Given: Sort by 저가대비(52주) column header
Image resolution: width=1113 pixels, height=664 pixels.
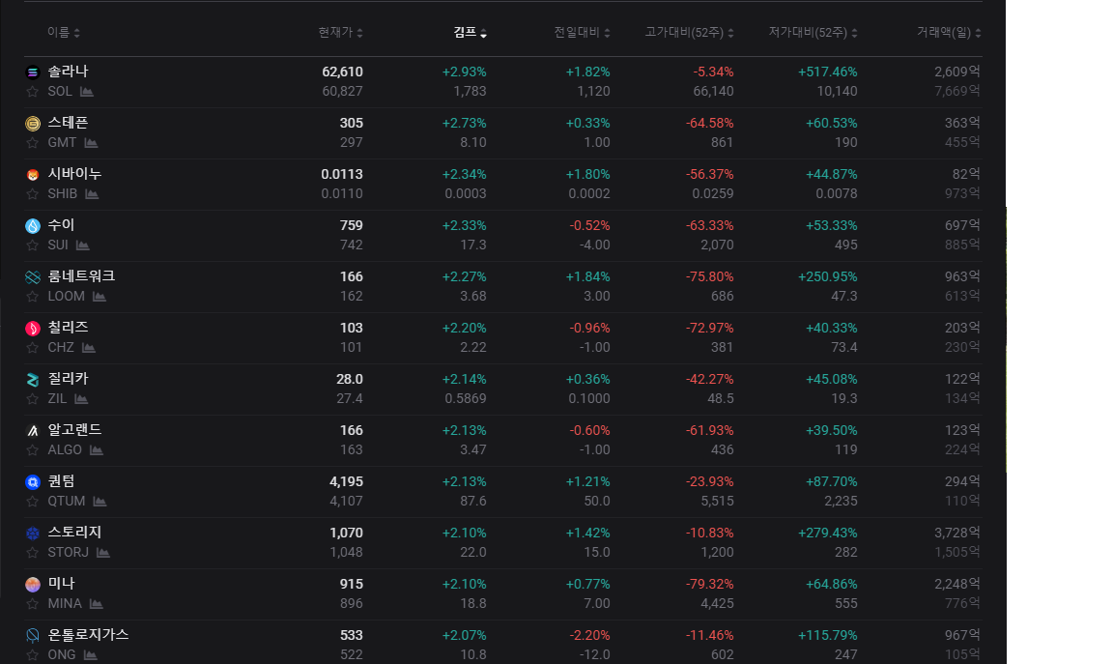Looking at the screenshot, I should pyautogui.click(x=813, y=33).
